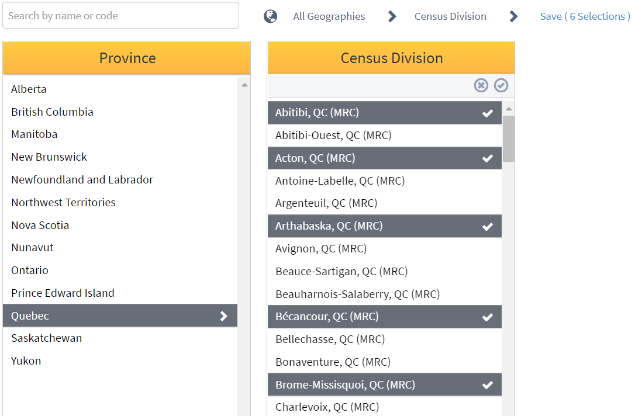Select Avignon, QC (MRC)

click(x=385, y=248)
